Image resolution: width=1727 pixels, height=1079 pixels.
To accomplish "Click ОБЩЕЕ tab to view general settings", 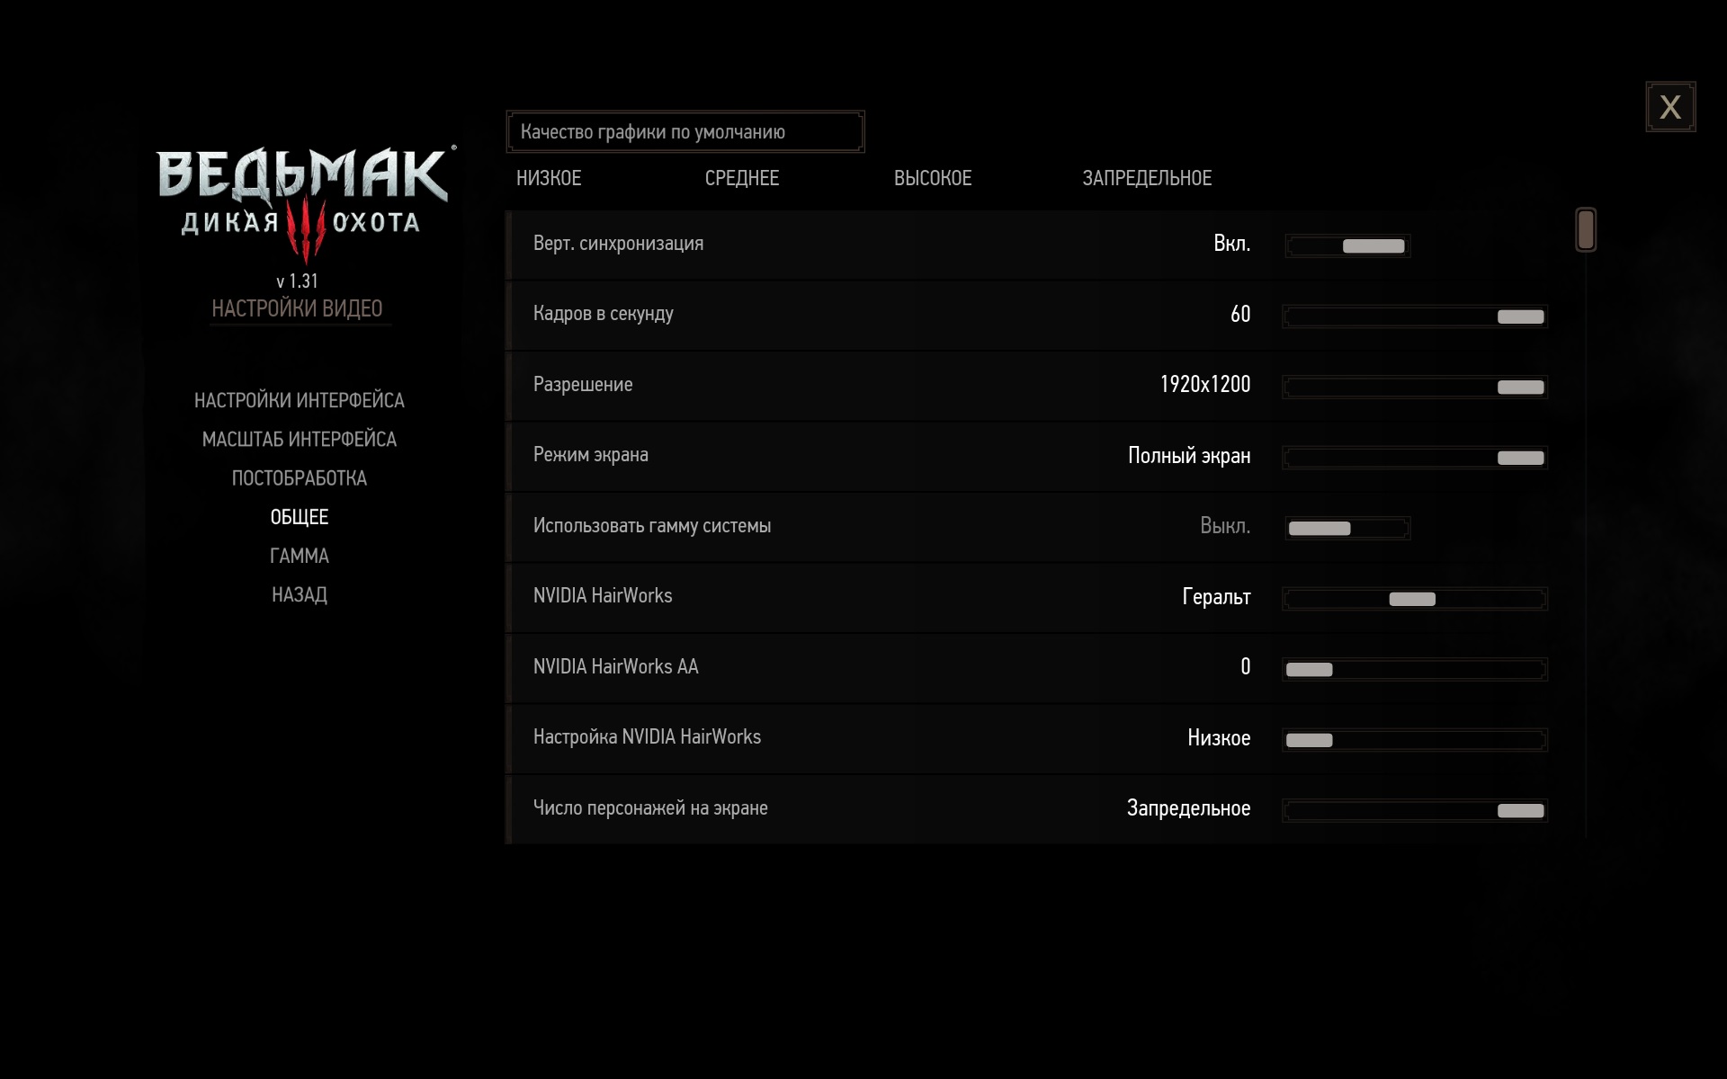I will (299, 516).
